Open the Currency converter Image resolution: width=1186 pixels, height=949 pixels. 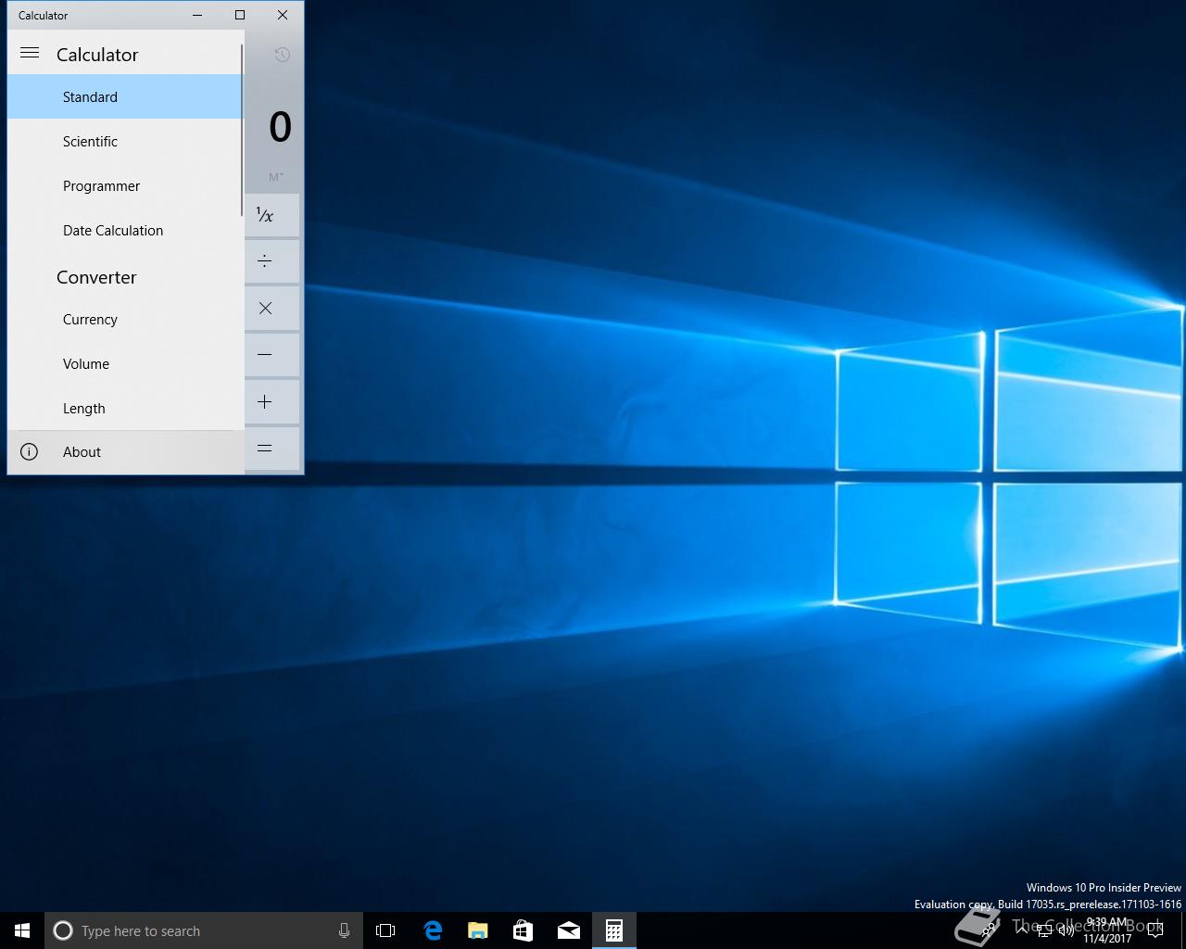pos(125,319)
